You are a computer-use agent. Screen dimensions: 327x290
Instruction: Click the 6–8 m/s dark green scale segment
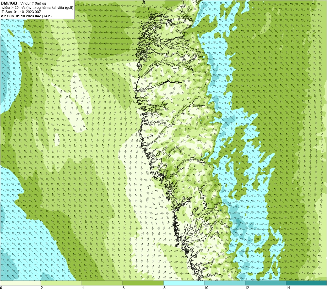click(x=143, y=283)
